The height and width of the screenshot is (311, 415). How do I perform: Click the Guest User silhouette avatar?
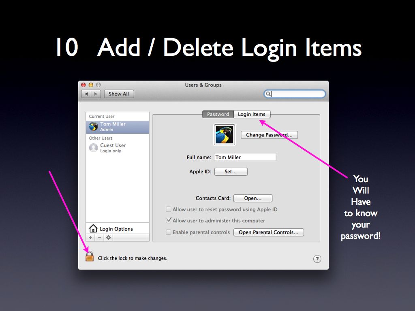pos(94,148)
